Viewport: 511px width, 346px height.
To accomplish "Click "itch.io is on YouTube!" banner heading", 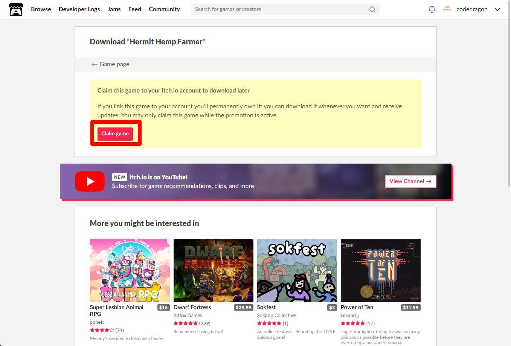I will [x=159, y=177].
